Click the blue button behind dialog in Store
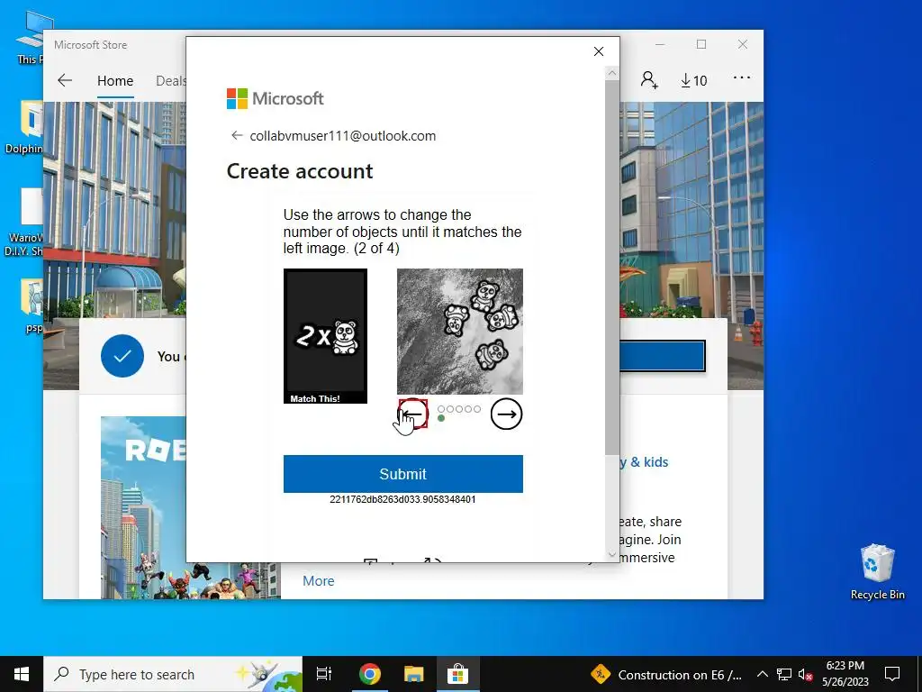 point(663,356)
